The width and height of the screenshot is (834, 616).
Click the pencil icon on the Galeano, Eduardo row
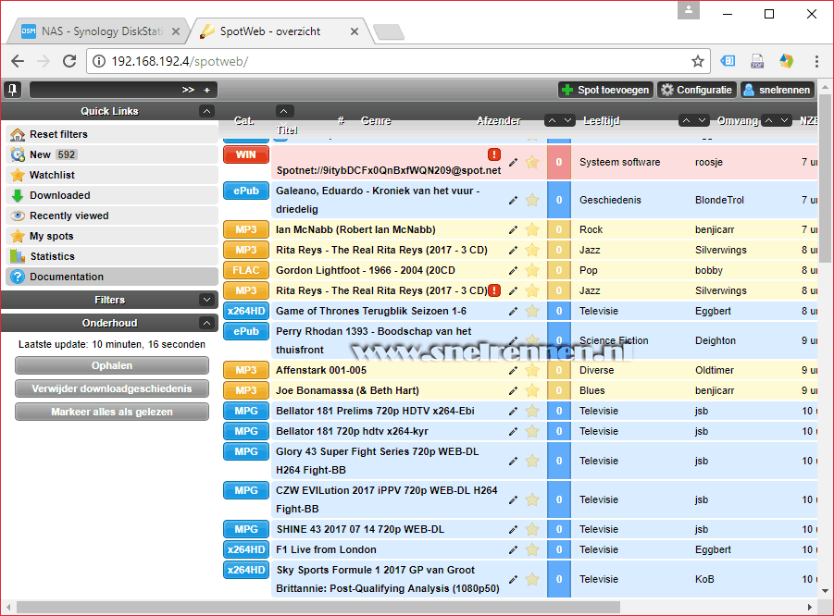(x=513, y=201)
